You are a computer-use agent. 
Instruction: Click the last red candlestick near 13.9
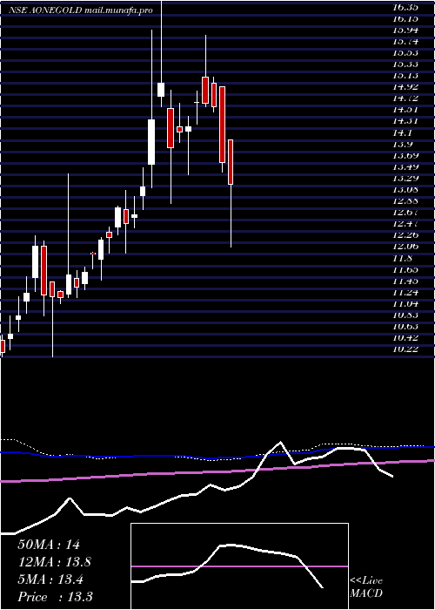[x=231, y=162]
